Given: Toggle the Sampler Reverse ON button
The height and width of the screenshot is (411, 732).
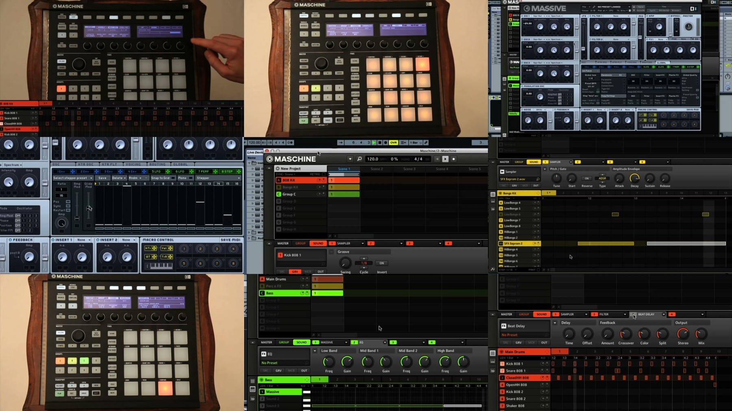Looking at the screenshot, I should click(586, 178).
